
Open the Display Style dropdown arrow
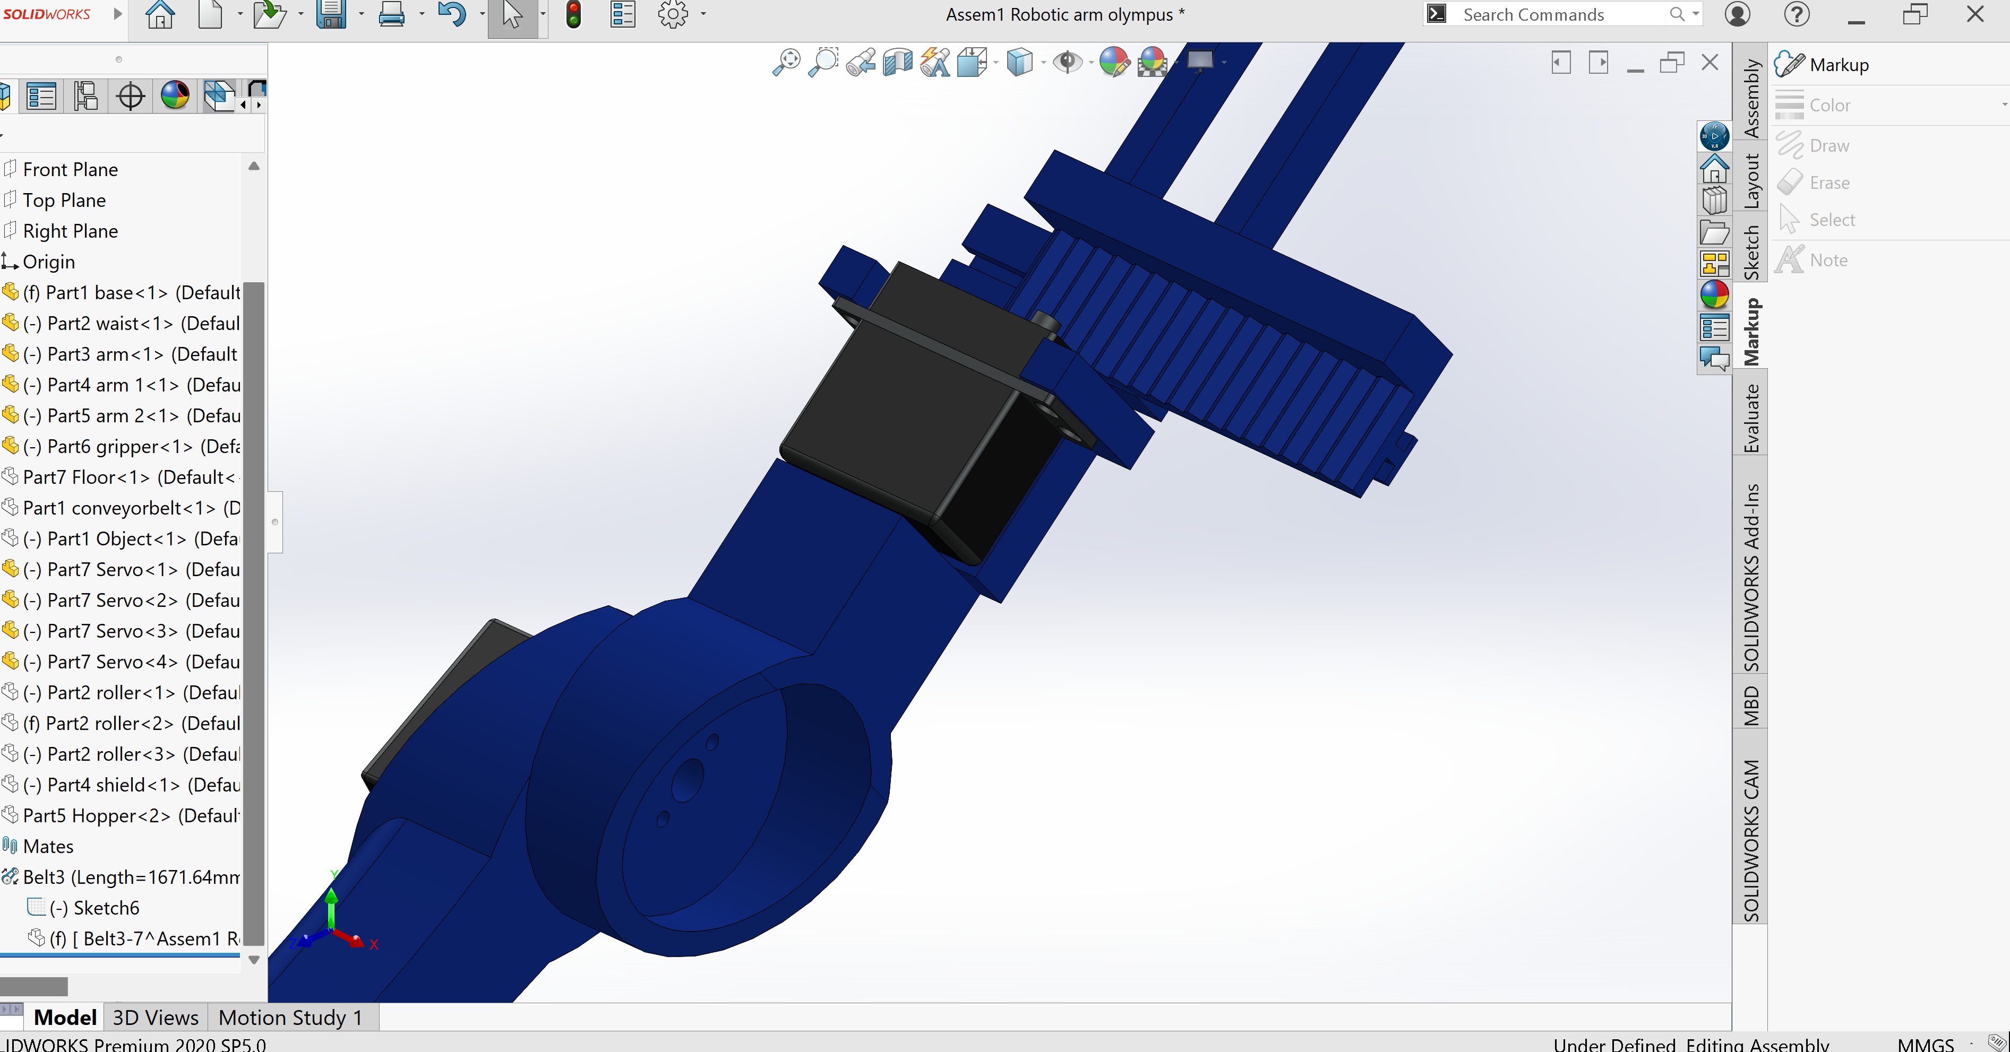(1043, 62)
